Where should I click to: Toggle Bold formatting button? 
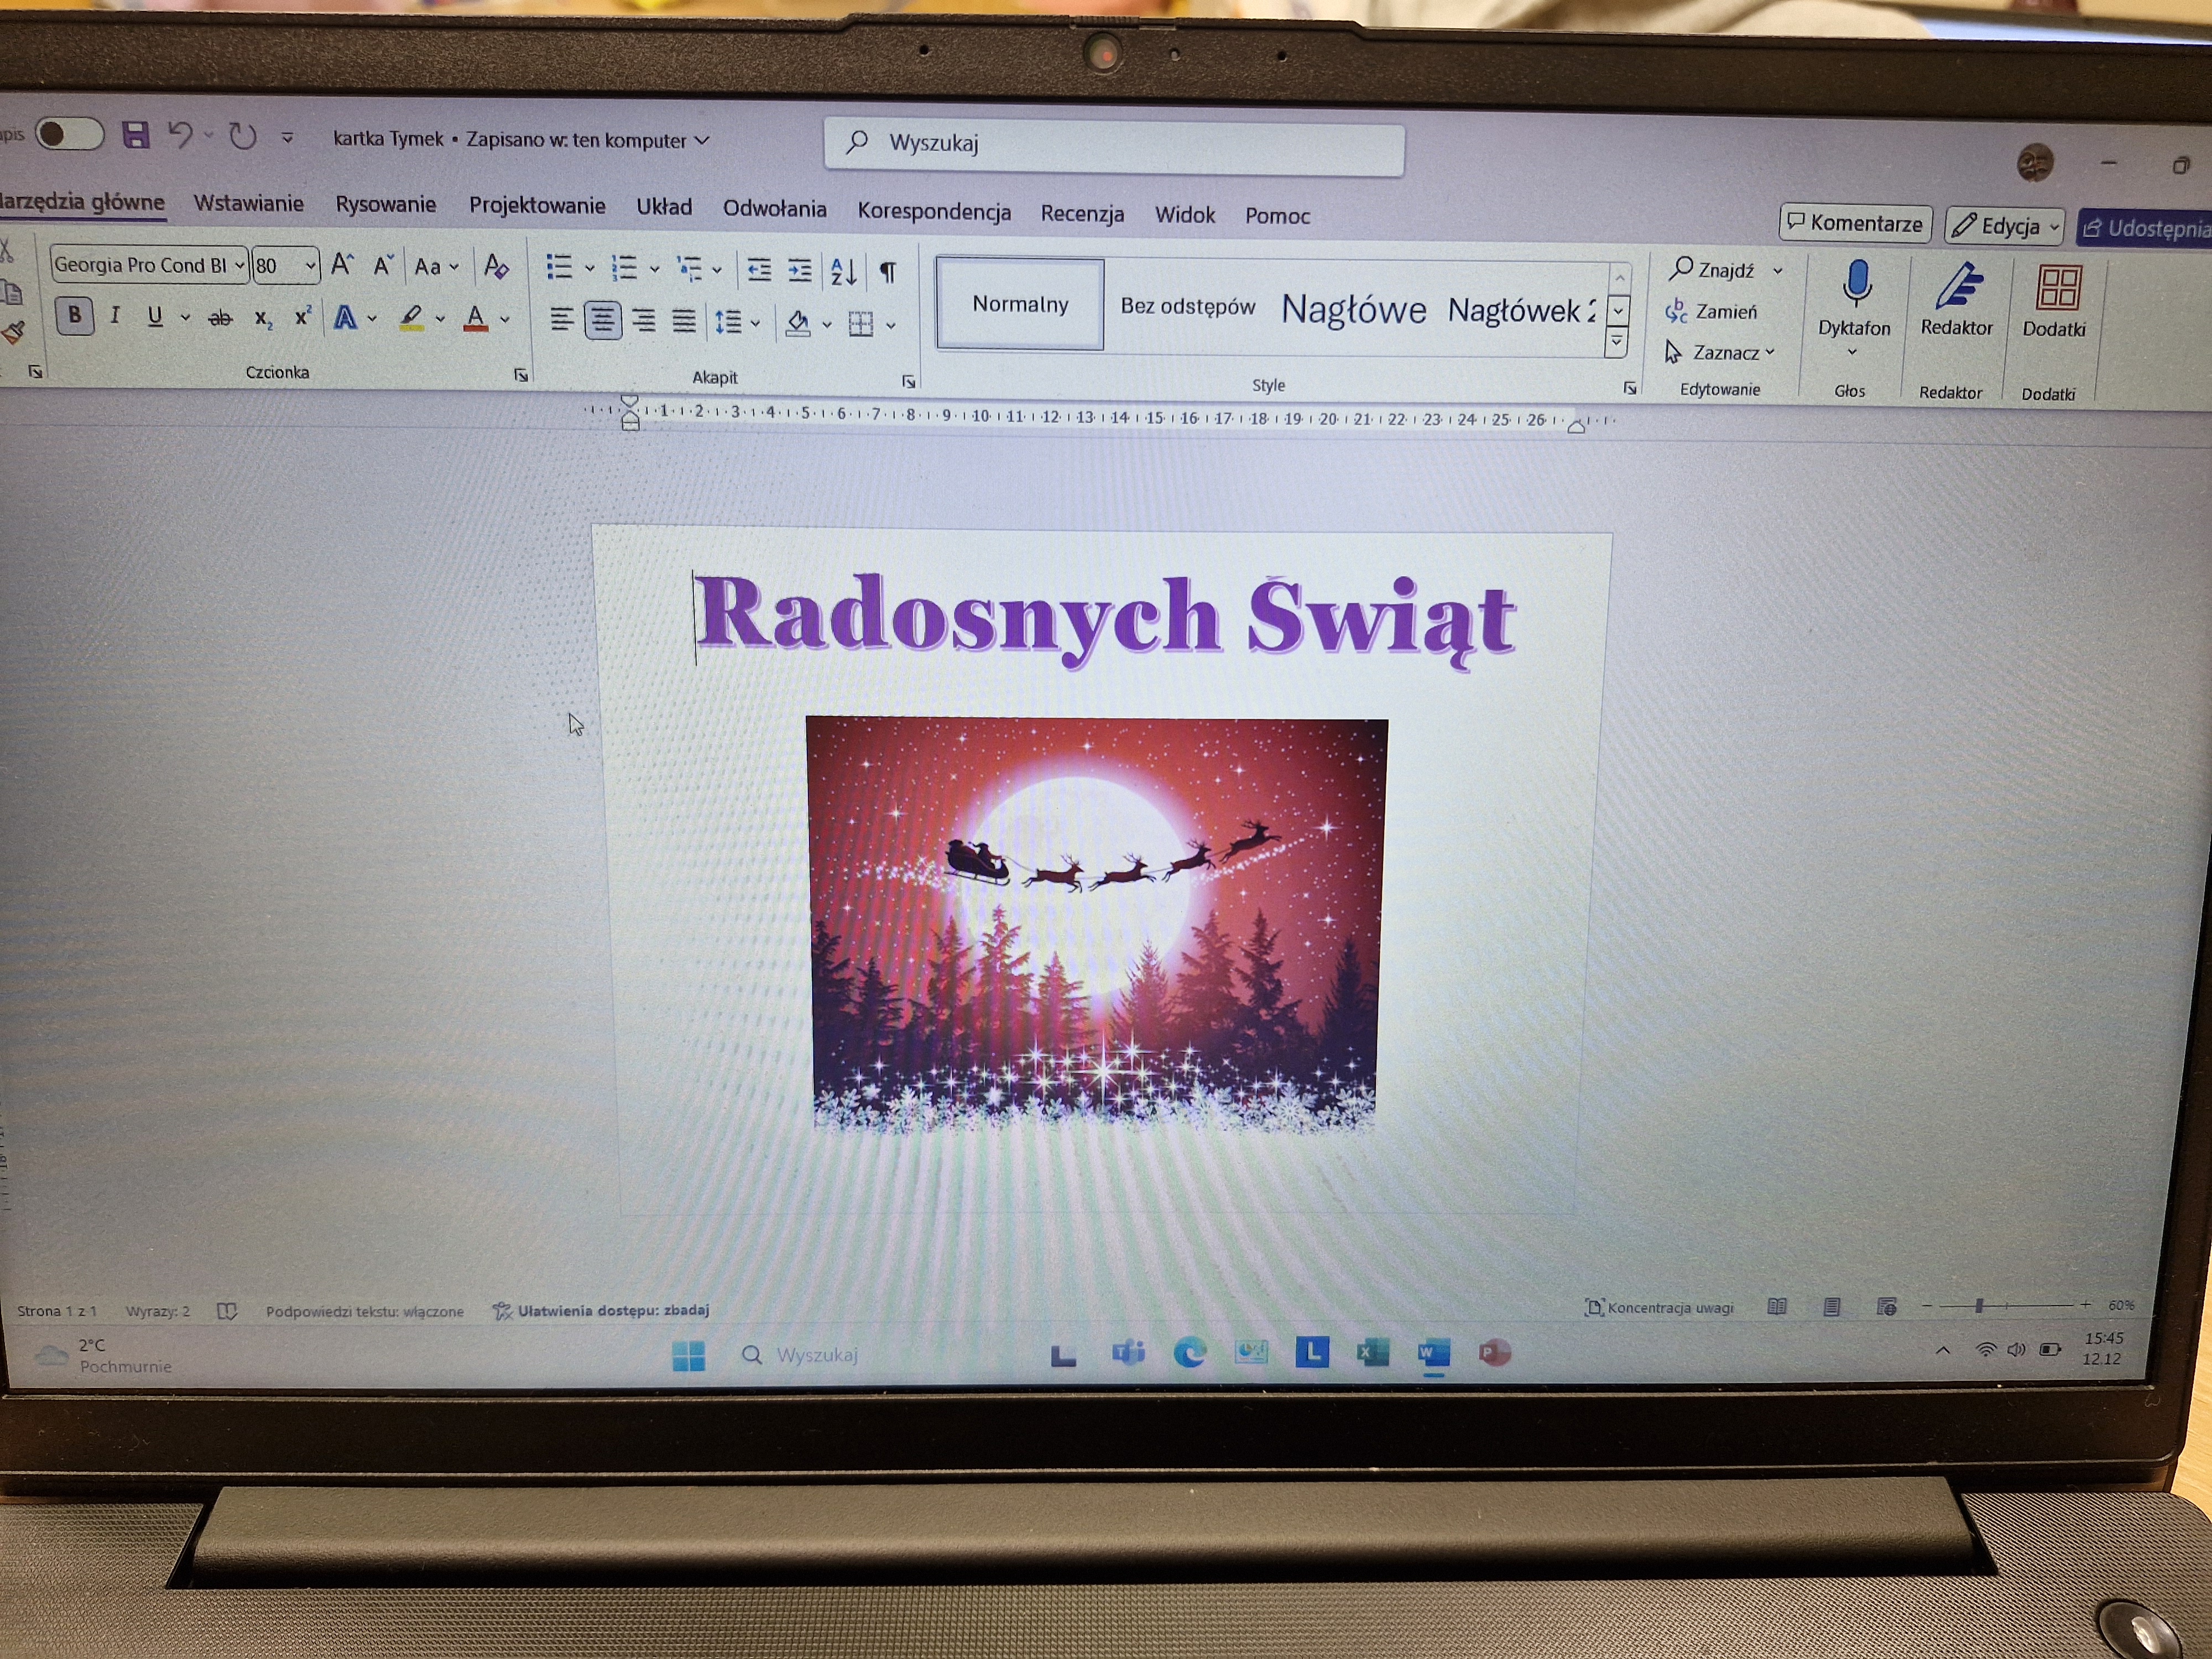(x=74, y=315)
